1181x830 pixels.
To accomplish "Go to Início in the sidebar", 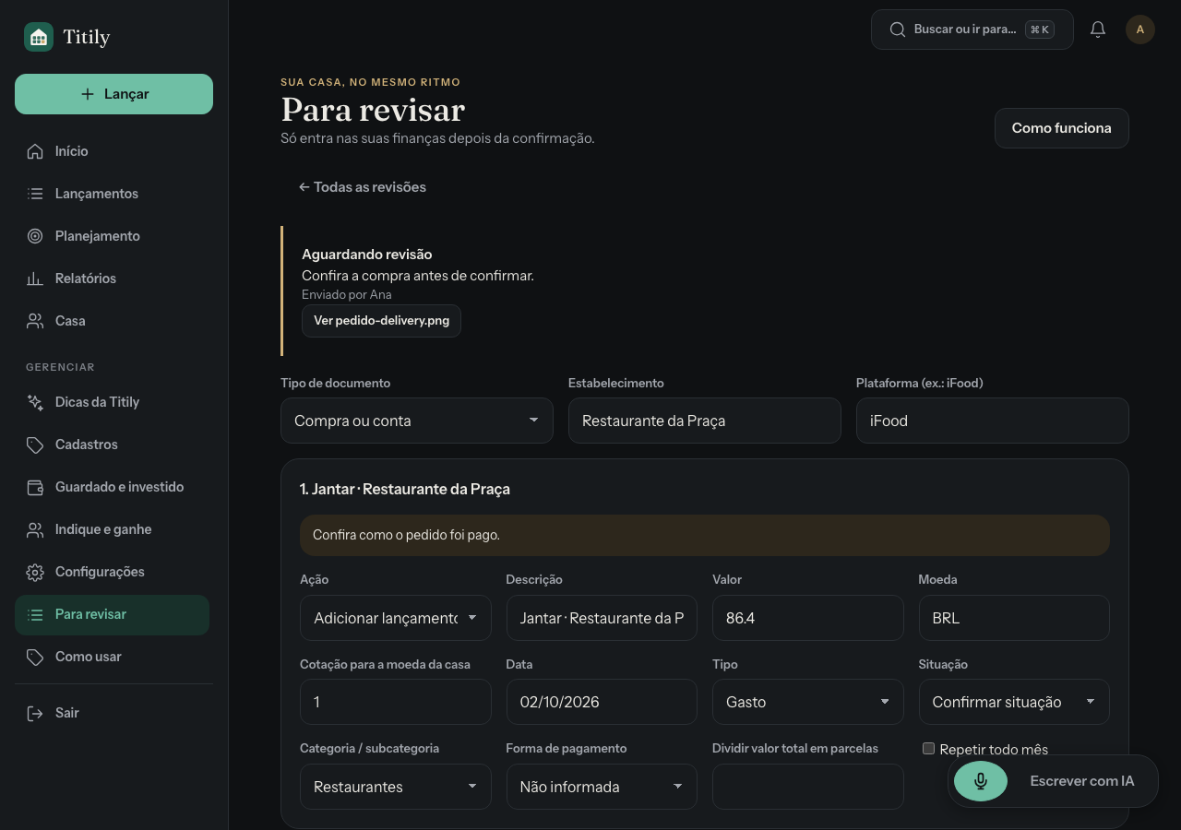I will click(112, 151).
